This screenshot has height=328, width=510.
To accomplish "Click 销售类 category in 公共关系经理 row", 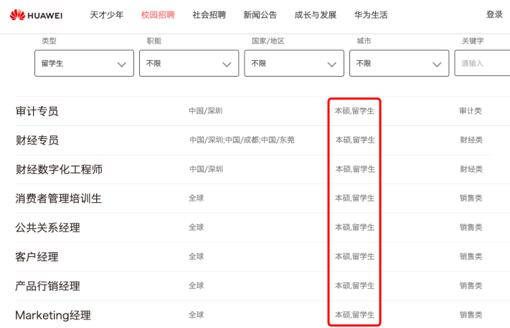I will coord(471,227).
